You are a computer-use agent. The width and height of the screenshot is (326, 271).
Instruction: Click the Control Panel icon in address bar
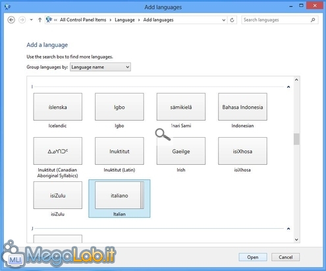[49, 20]
